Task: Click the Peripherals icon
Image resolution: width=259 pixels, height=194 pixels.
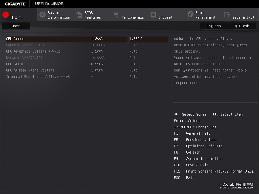Action: [116, 14]
